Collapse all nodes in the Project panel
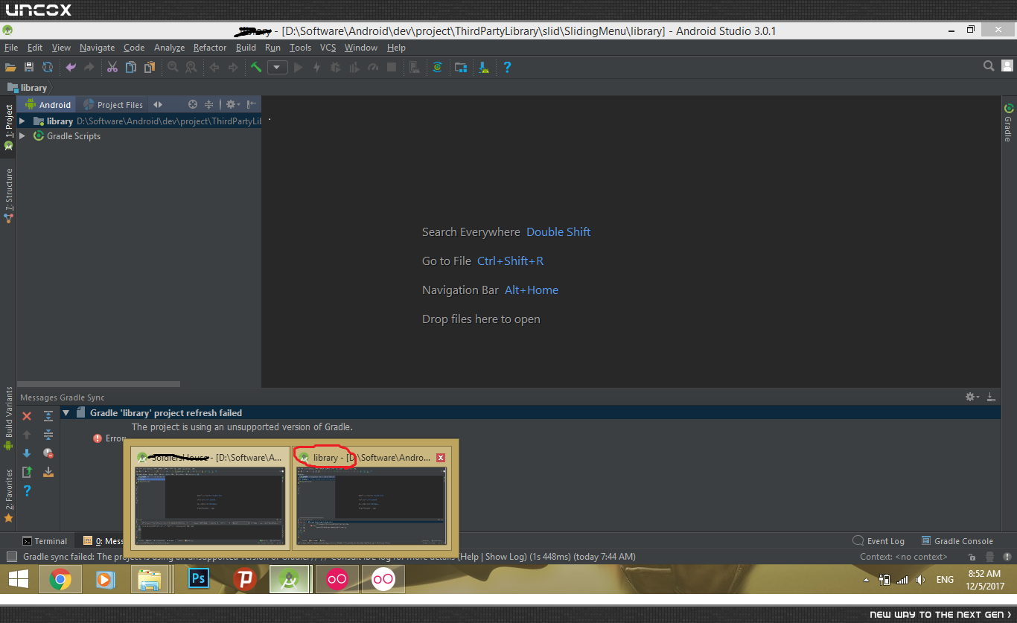Screen dimensions: 1017x623 [x=209, y=105]
